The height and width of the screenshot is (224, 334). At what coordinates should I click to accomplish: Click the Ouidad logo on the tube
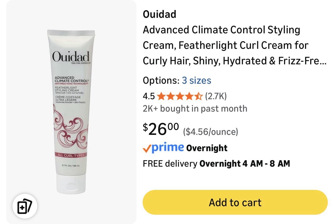tap(71, 57)
